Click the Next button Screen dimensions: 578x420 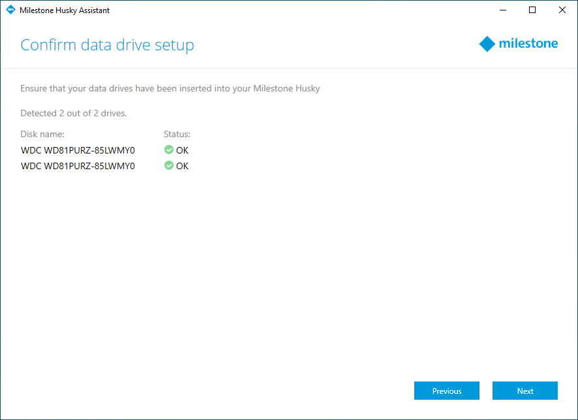pos(525,391)
